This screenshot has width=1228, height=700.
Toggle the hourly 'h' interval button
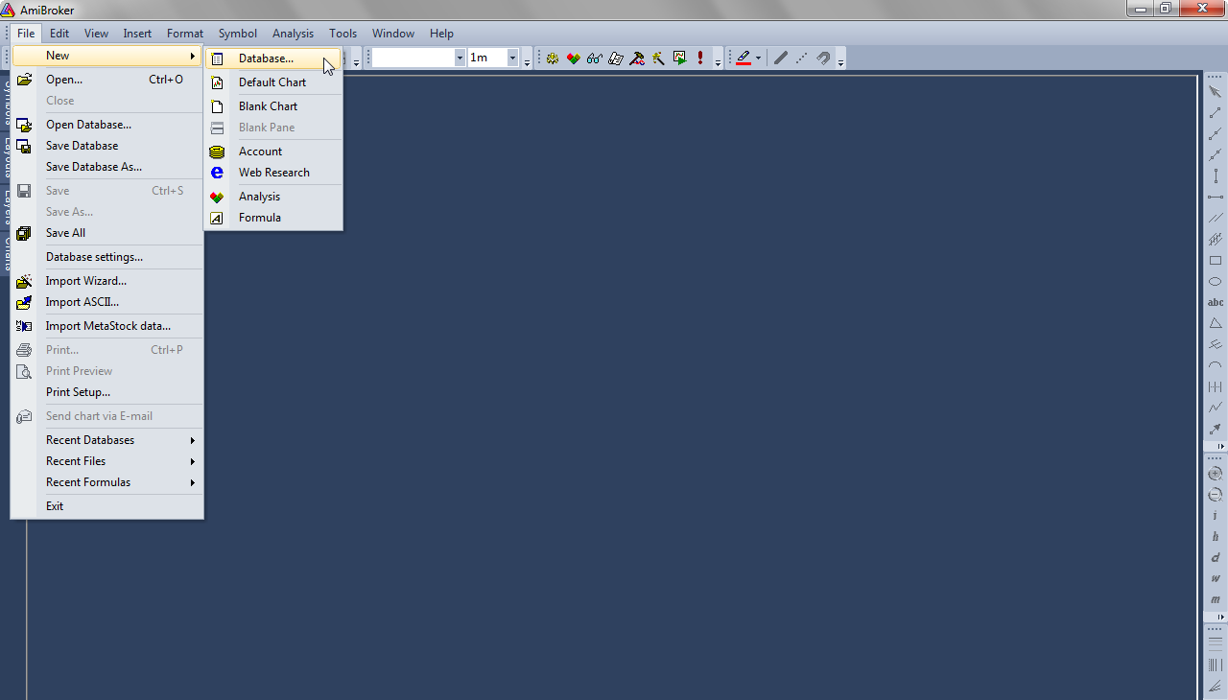[1216, 537]
